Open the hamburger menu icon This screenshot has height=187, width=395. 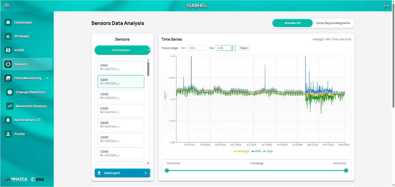pos(6,6)
